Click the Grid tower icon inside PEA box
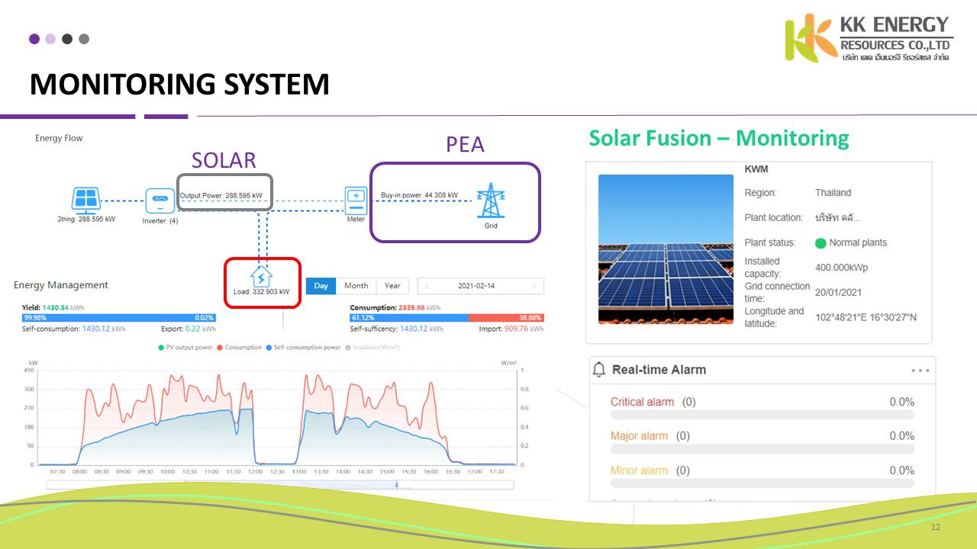 click(491, 200)
